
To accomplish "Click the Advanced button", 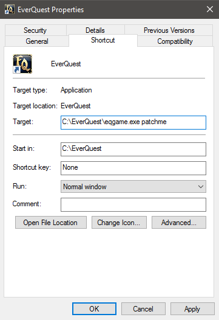I will [179, 222].
